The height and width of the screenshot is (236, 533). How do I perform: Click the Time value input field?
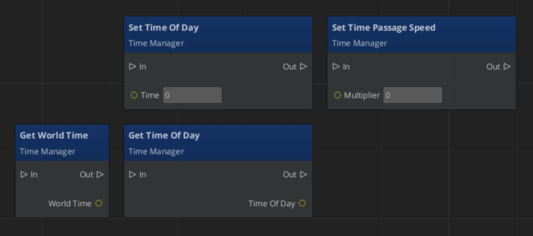192,95
